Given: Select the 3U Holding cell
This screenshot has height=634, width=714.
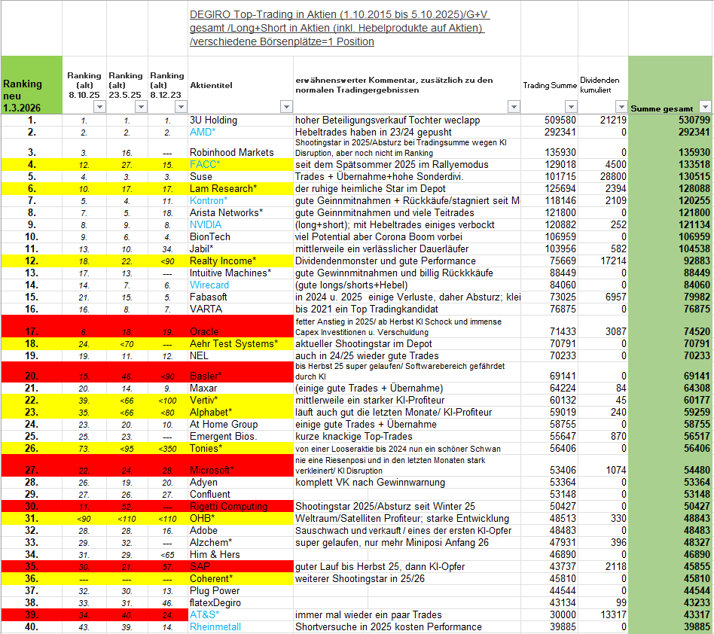Looking at the screenshot, I should point(214,120).
